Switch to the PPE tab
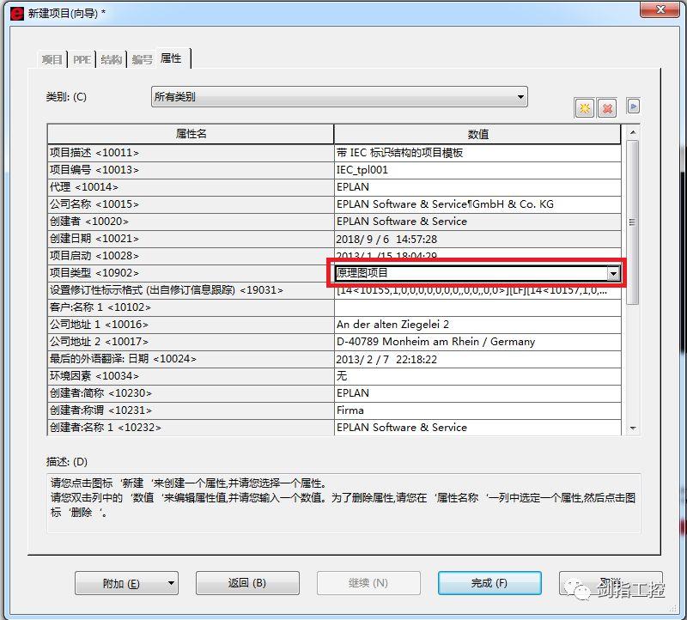Screen dimensions: 687x620 tap(82, 58)
